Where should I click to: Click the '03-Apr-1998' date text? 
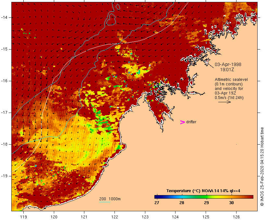[x=228, y=64]
